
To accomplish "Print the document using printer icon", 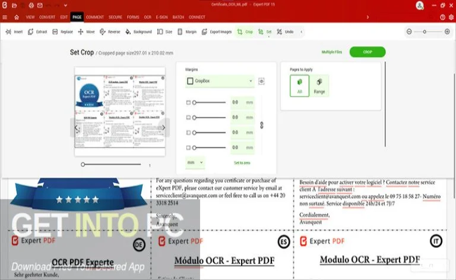I will point(31,5).
